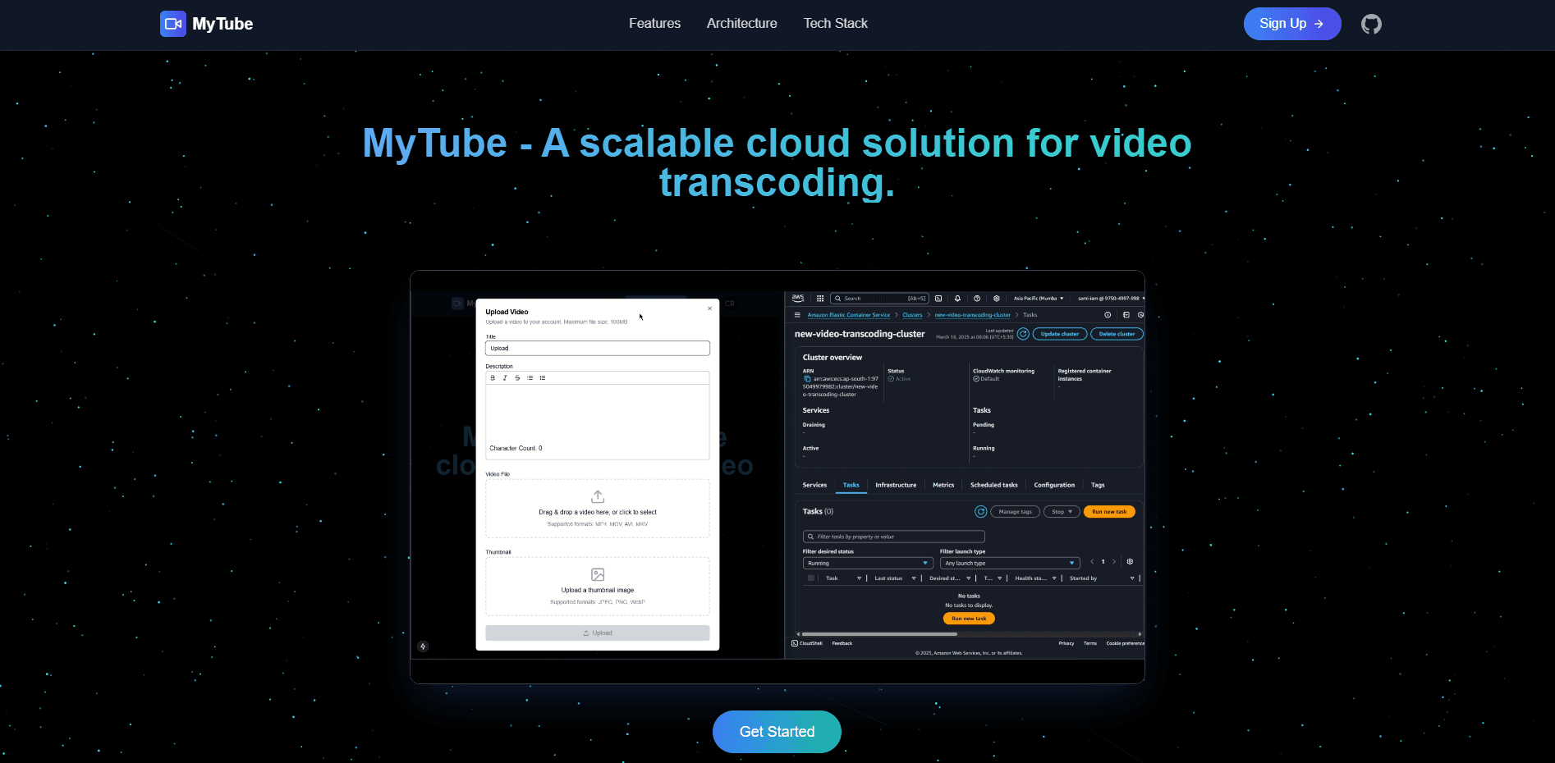Viewport: 1555px width, 763px height.
Task: Click the video drag and drop zone
Action: pos(598,509)
